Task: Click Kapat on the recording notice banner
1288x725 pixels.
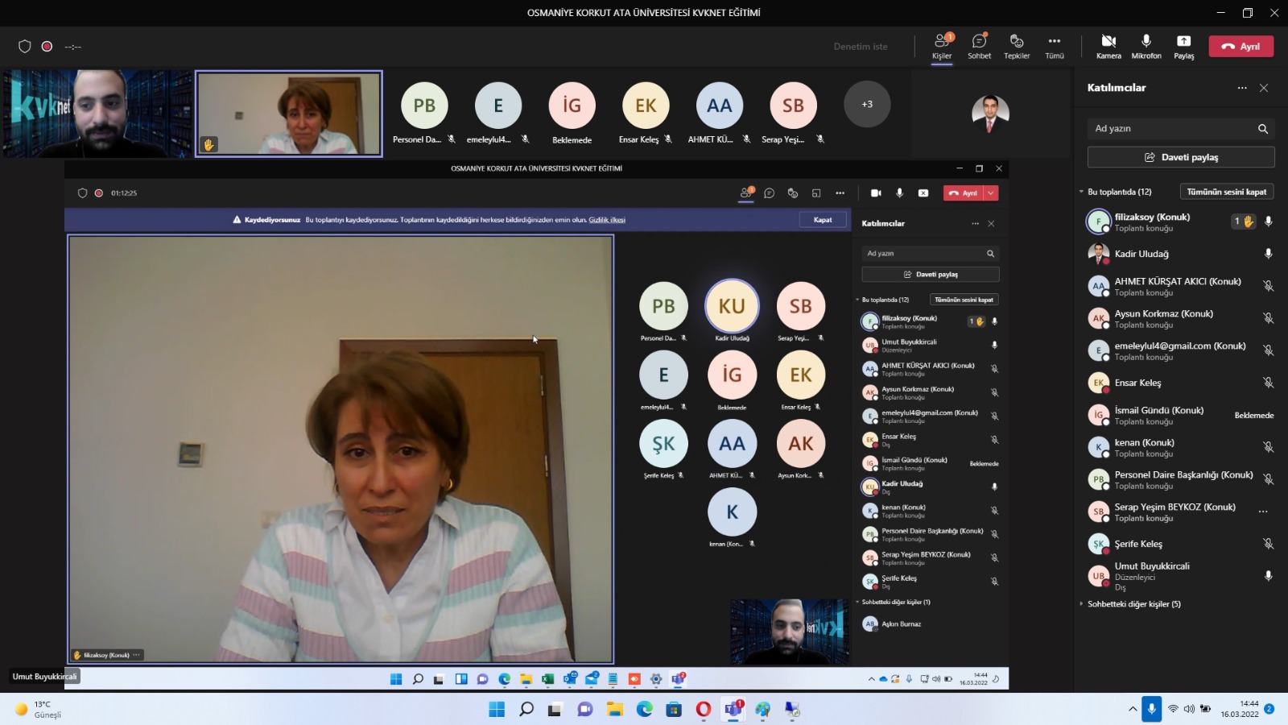Action: [x=823, y=220]
